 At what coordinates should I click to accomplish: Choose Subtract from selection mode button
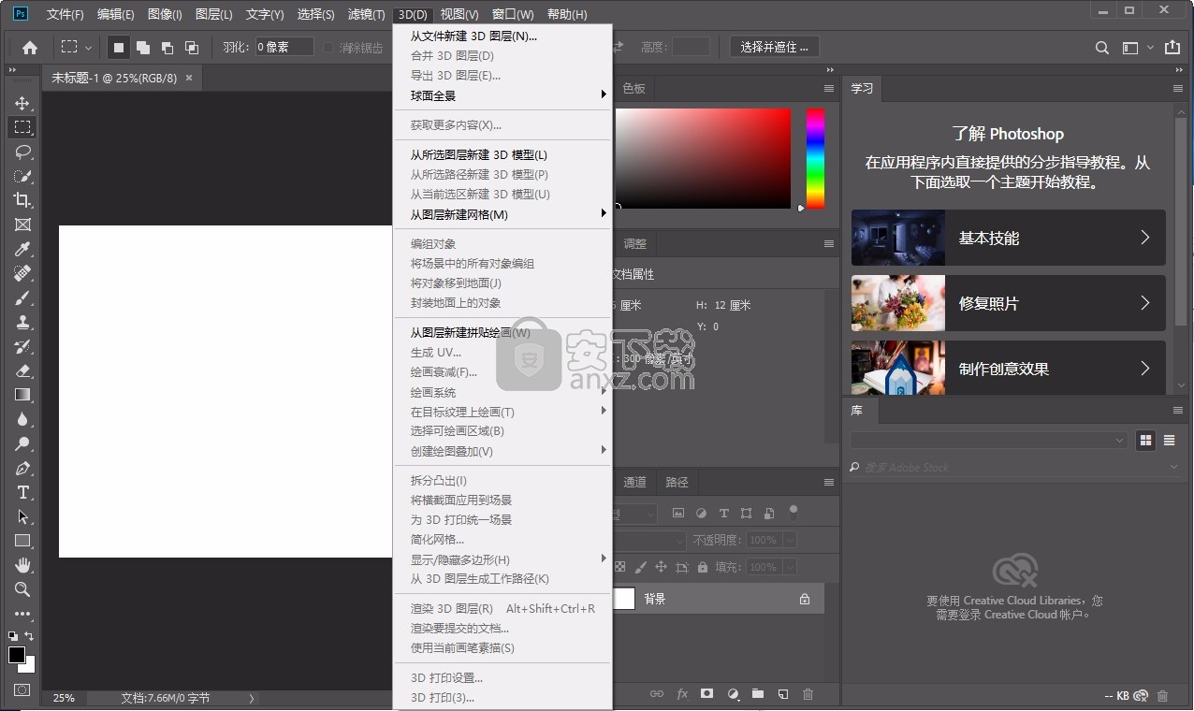(167, 47)
